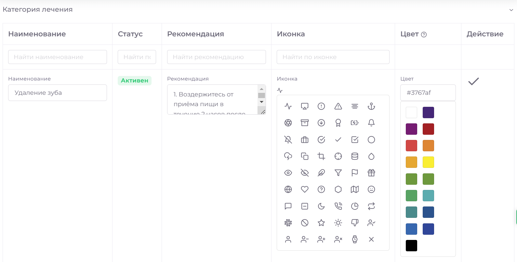Pick the droplet icon
517x262 pixels.
(x=371, y=156)
